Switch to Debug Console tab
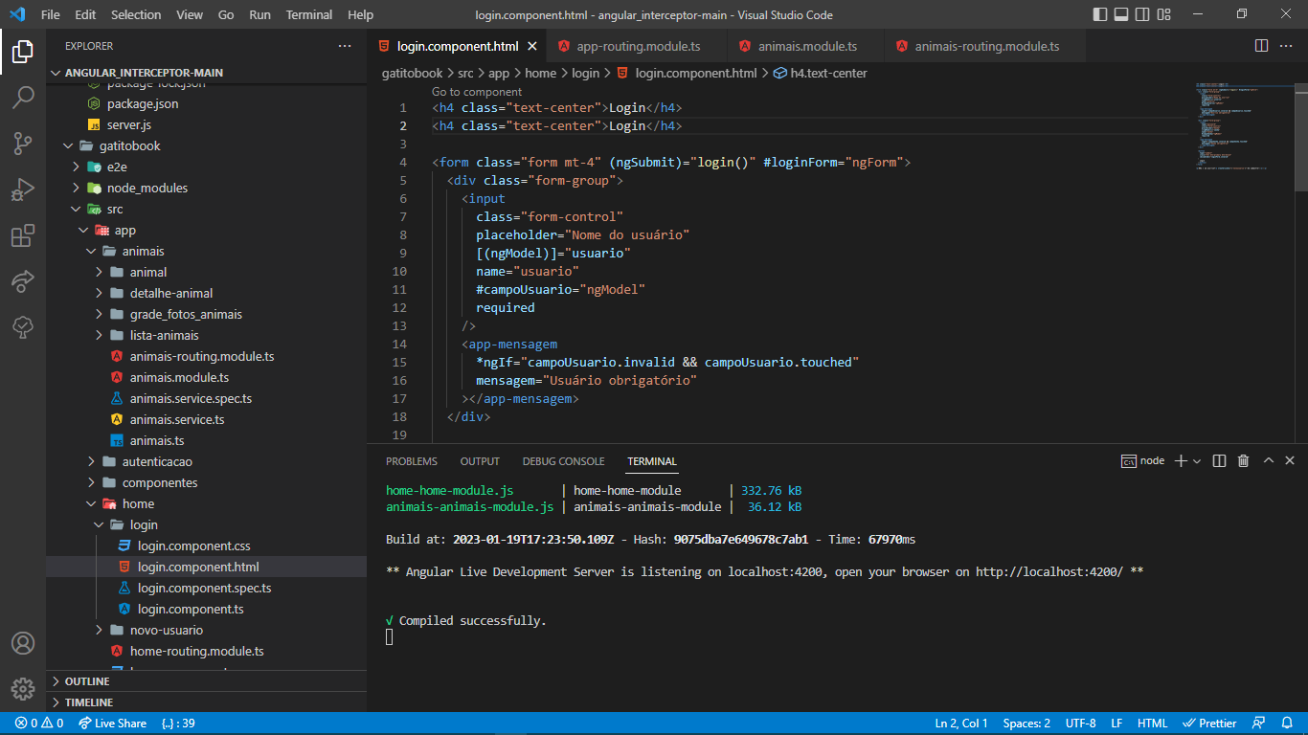The image size is (1308, 735). [563, 461]
